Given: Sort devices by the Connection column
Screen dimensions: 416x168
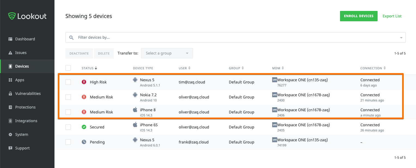Looking at the screenshot, I should pyautogui.click(x=373, y=68).
